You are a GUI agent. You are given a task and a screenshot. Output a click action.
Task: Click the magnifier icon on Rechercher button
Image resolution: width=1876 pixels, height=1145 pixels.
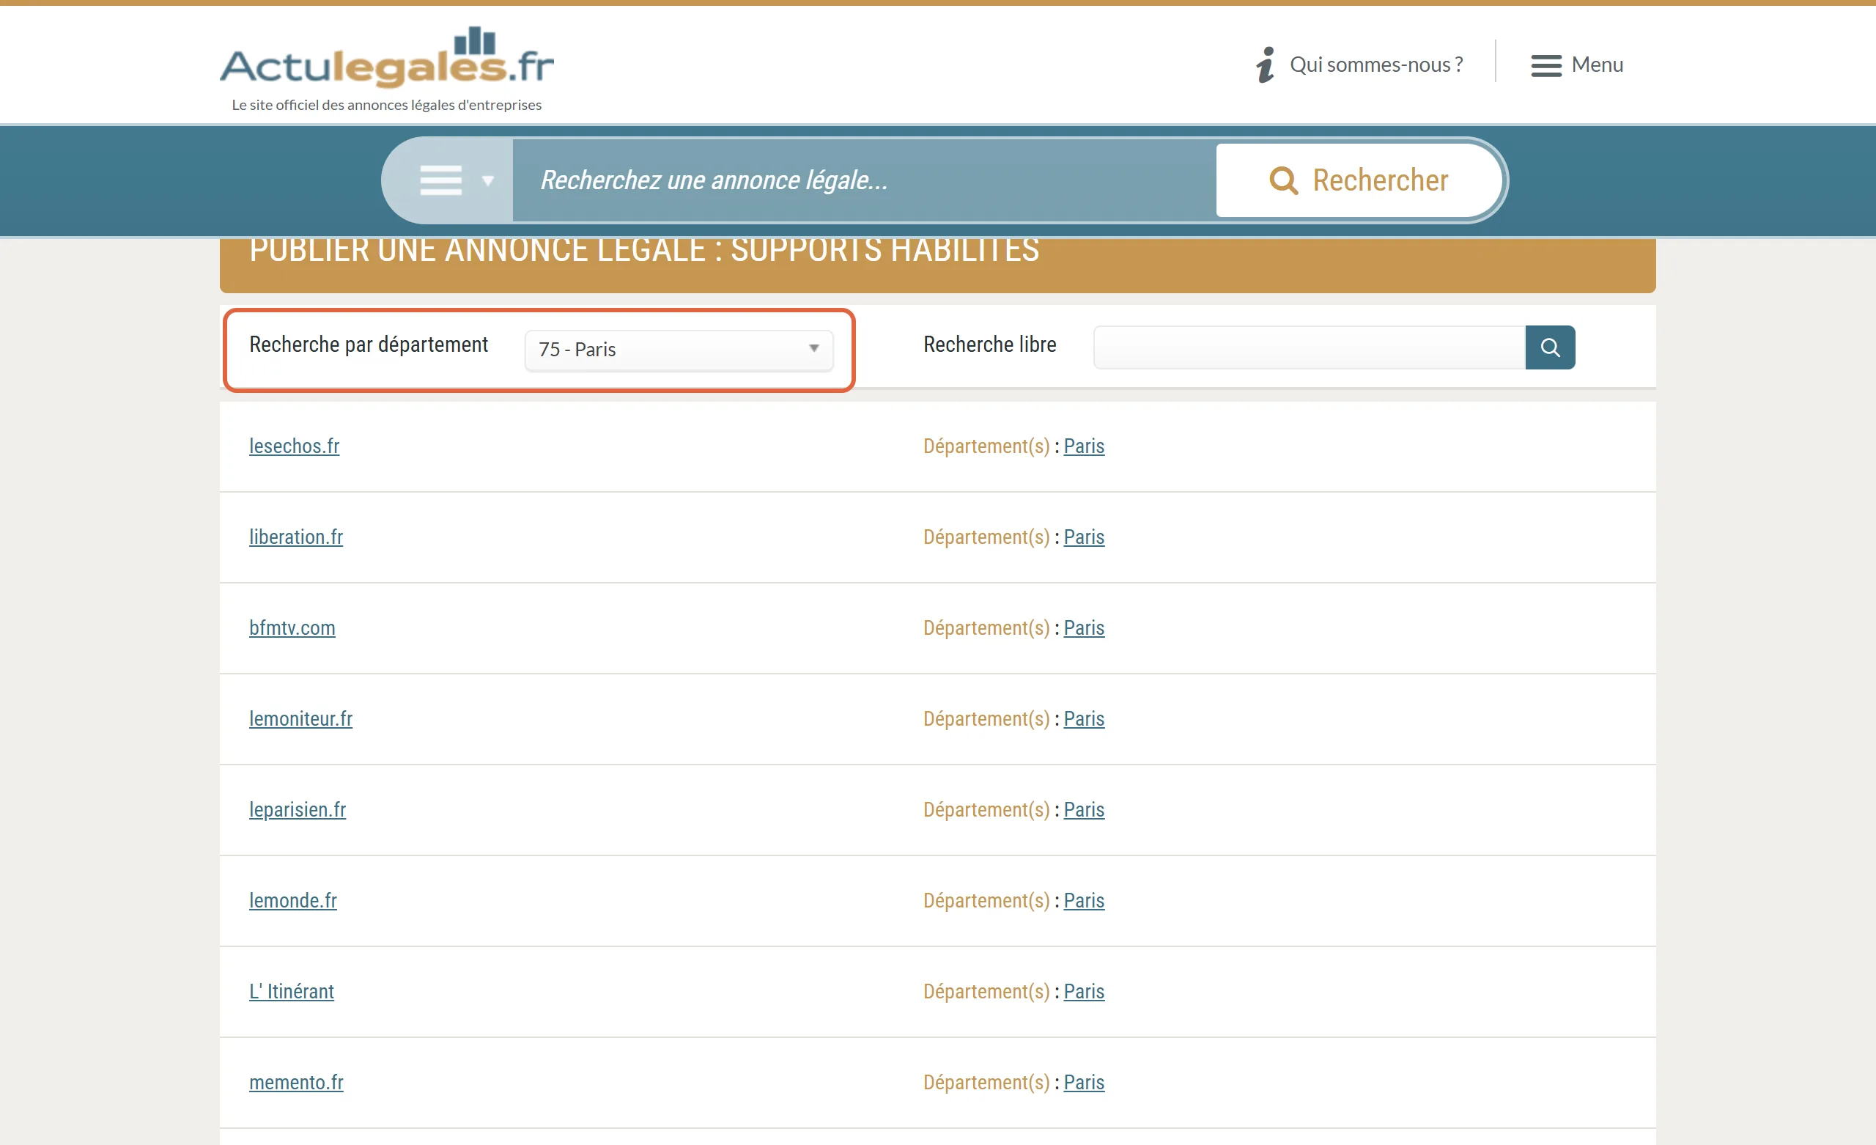(x=1283, y=180)
